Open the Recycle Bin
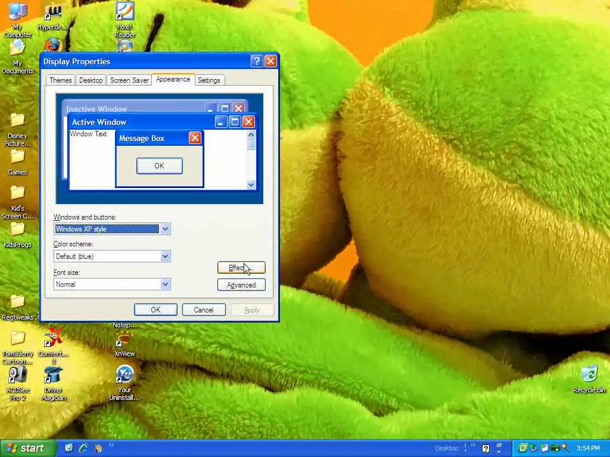Viewport: 610px width, 457px height. (589, 379)
